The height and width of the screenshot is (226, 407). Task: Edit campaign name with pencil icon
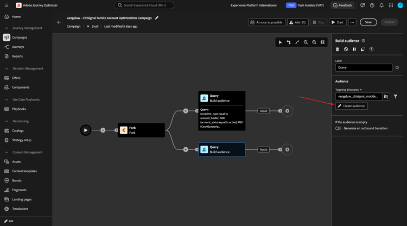click(x=156, y=18)
